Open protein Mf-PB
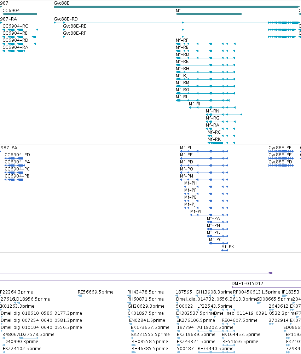Screen dimensions: 301x354 (191, 197)
